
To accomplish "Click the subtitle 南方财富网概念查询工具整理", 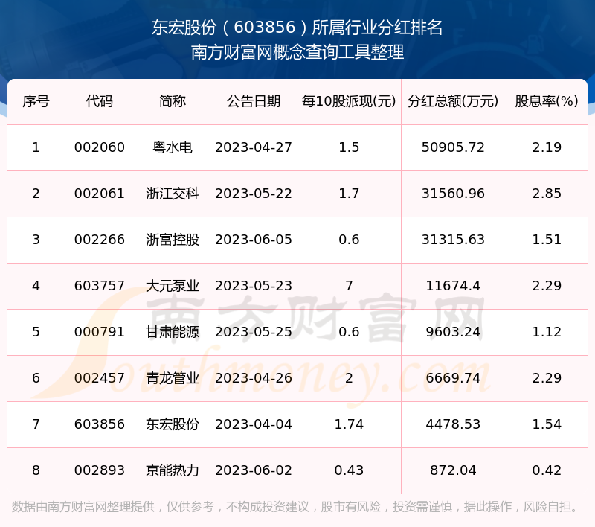I will pyautogui.click(x=297, y=52).
